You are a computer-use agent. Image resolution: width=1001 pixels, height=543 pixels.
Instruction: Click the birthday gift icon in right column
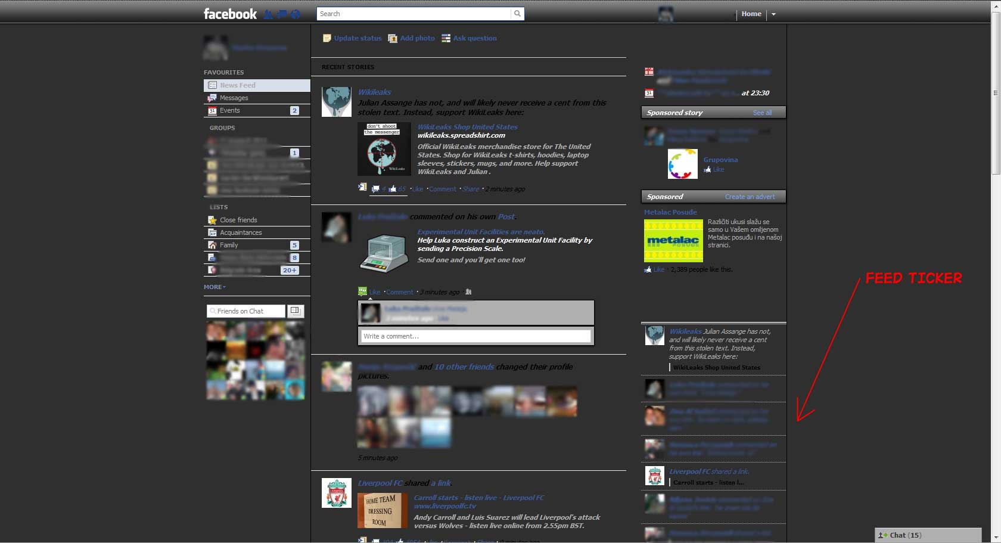point(649,72)
